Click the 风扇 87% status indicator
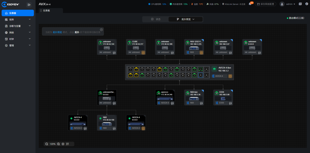310x153 pixels. click(x=212, y=4)
